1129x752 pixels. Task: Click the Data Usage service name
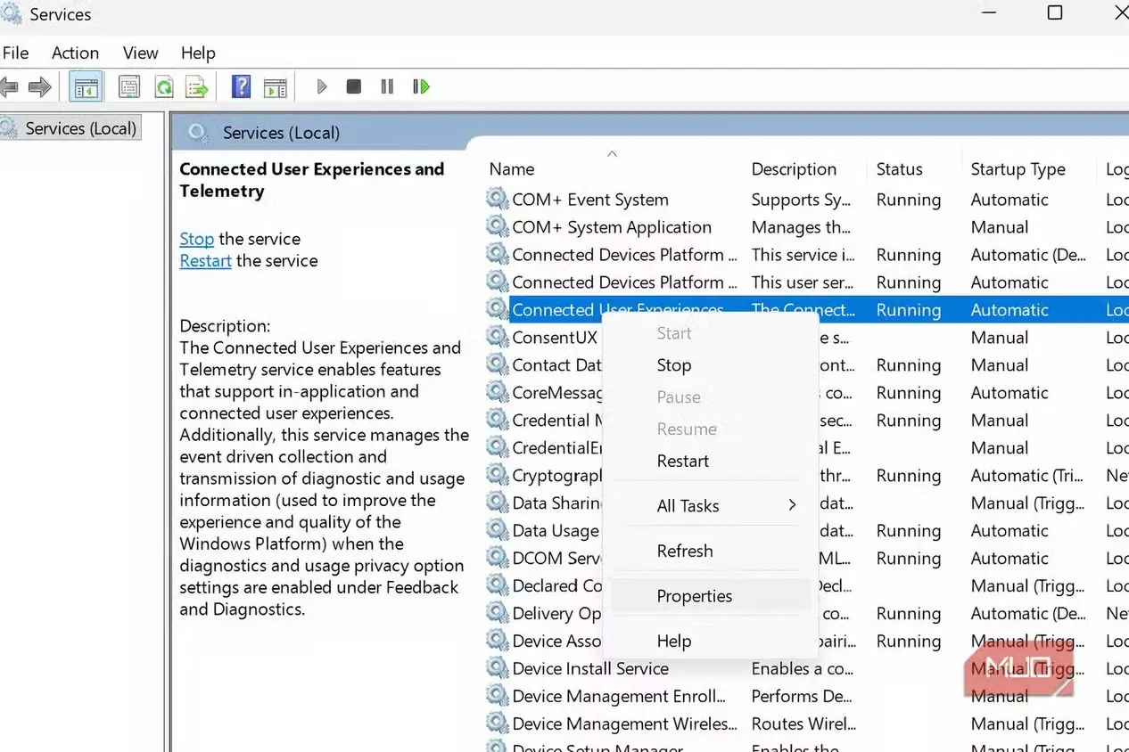[x=556, y=531]
